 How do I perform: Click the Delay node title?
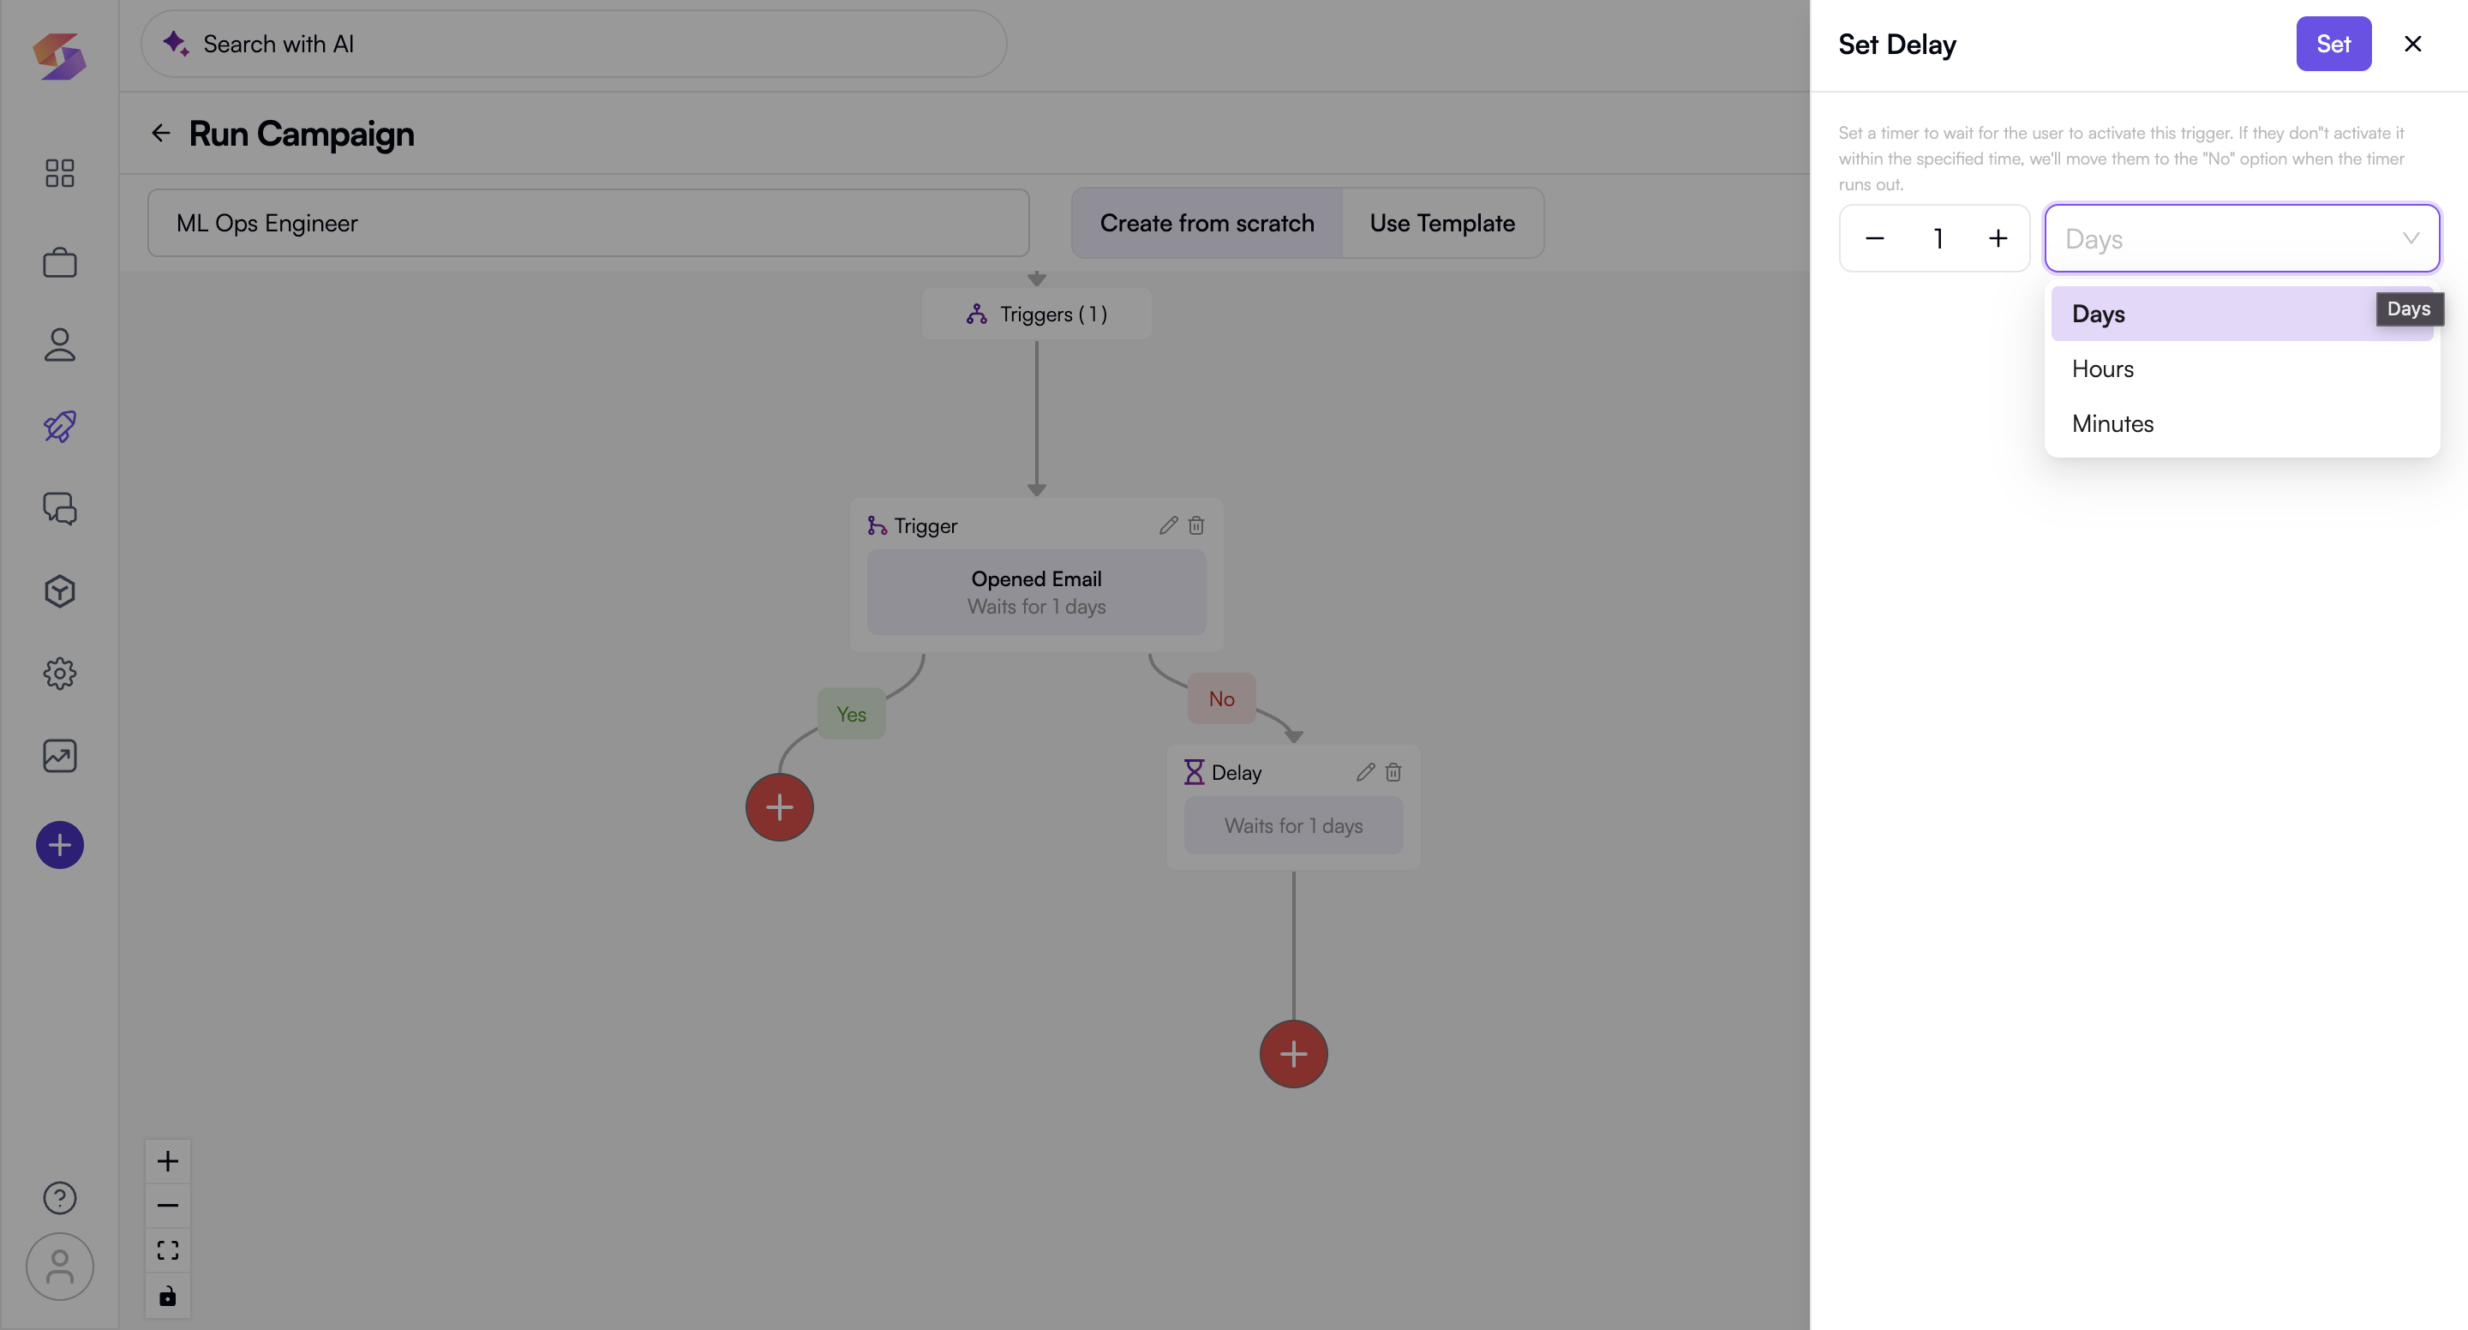click(x=1236, y=773)
